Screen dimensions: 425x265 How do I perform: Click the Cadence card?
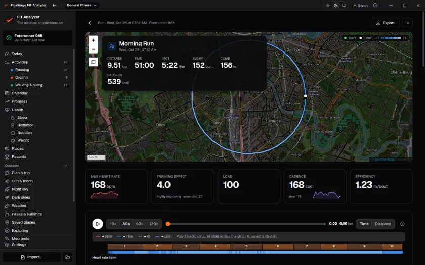315,187
